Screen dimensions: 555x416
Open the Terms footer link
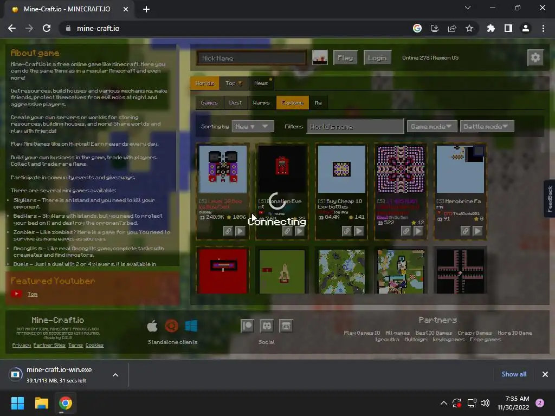[x=75, y=345]
